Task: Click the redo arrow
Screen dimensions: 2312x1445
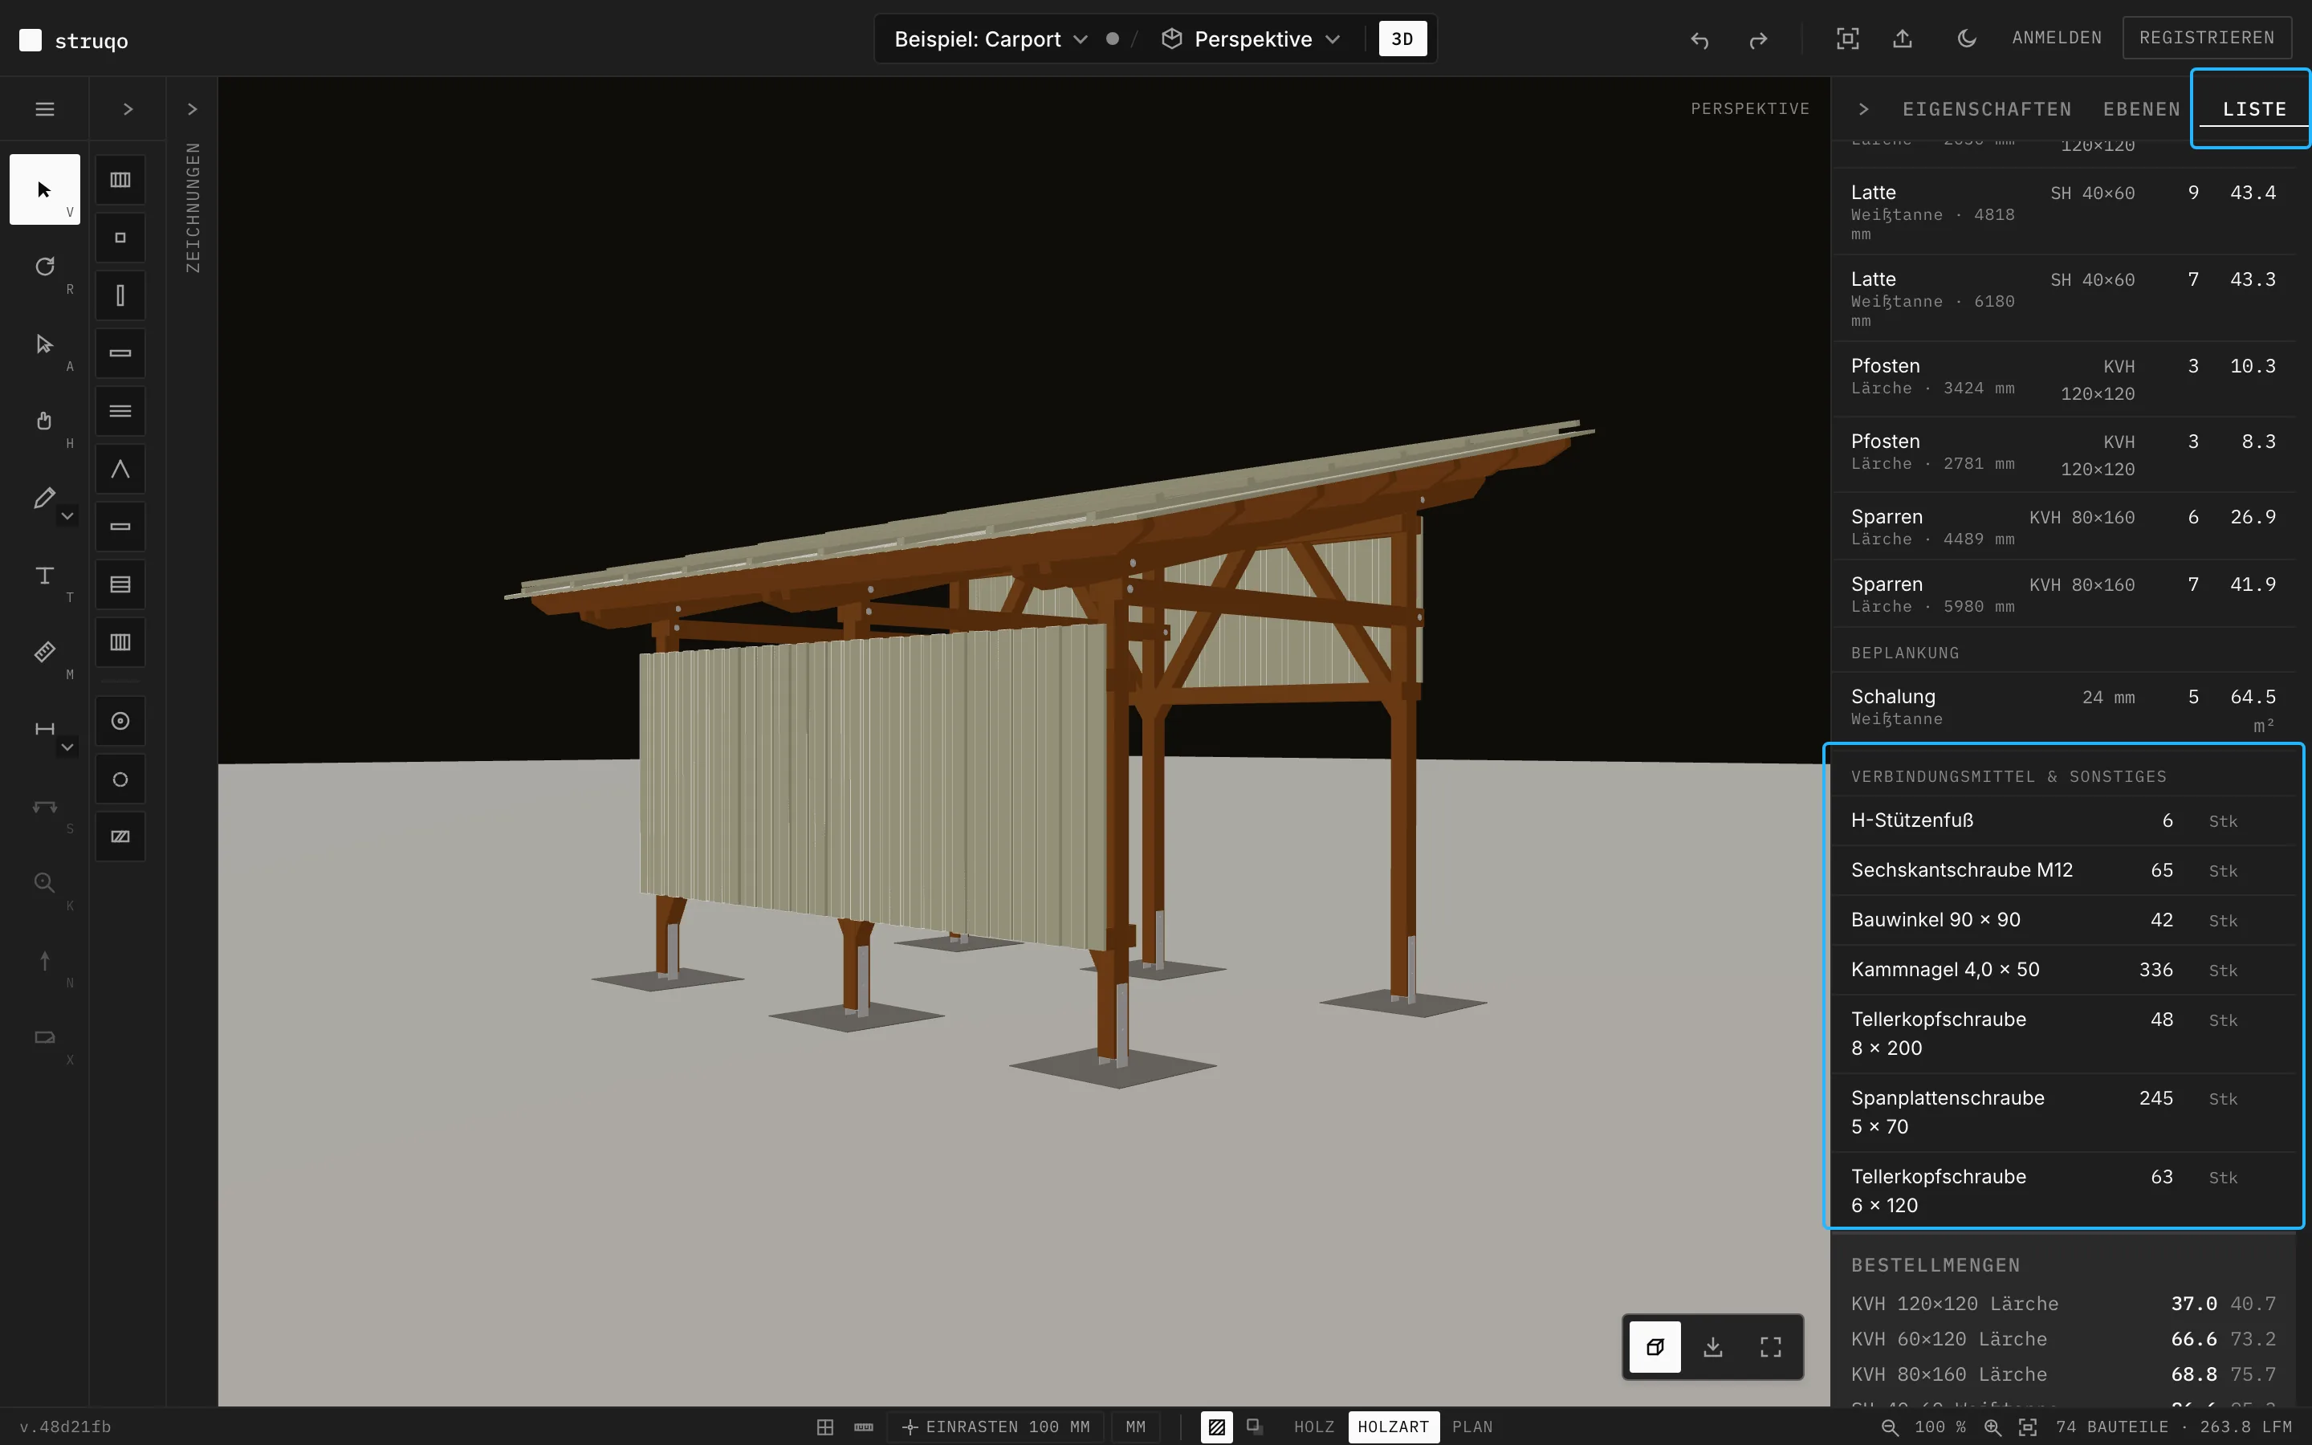Action: coord(1758,39)
